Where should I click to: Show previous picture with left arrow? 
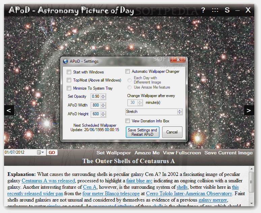pos(9,110)
